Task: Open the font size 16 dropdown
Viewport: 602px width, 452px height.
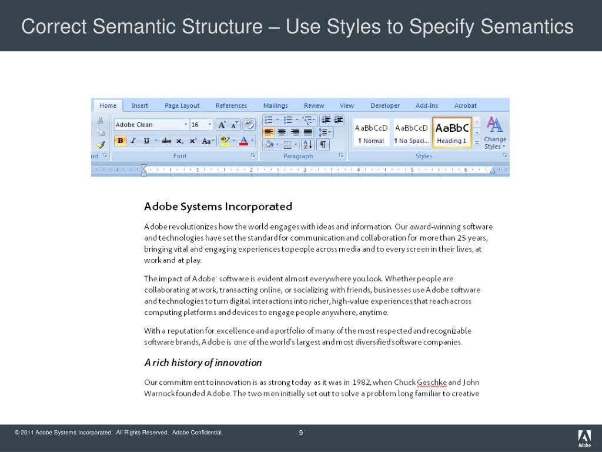Action: (210, 125)
